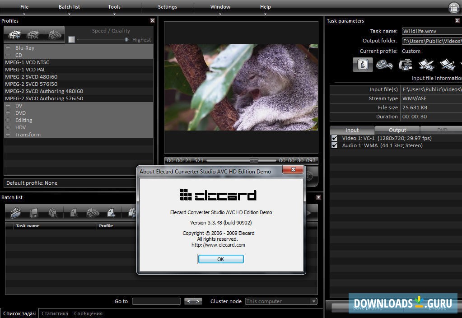This screenshot has height=318, width=462.
Task: Open files with the Batch list folder icon
Action: (16, 212)
